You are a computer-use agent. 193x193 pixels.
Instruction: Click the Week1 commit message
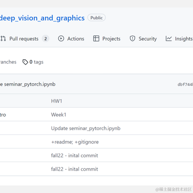click(x=59, y=115)
